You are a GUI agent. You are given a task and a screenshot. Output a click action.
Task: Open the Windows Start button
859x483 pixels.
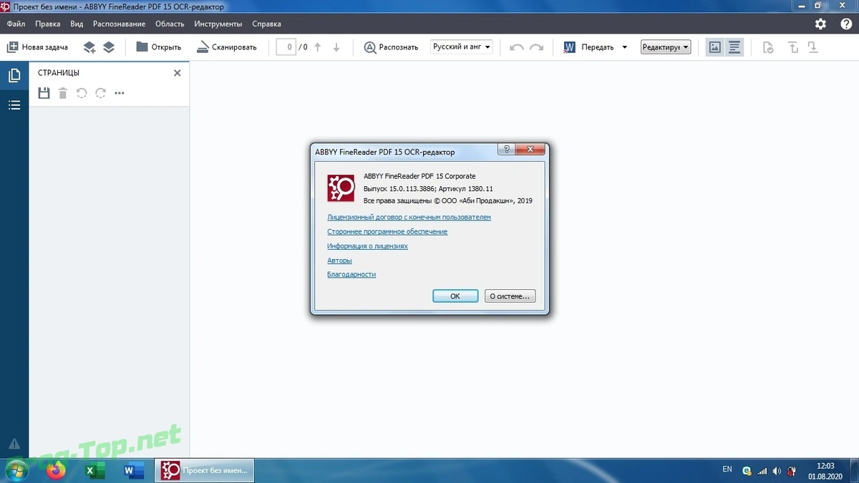16,470
